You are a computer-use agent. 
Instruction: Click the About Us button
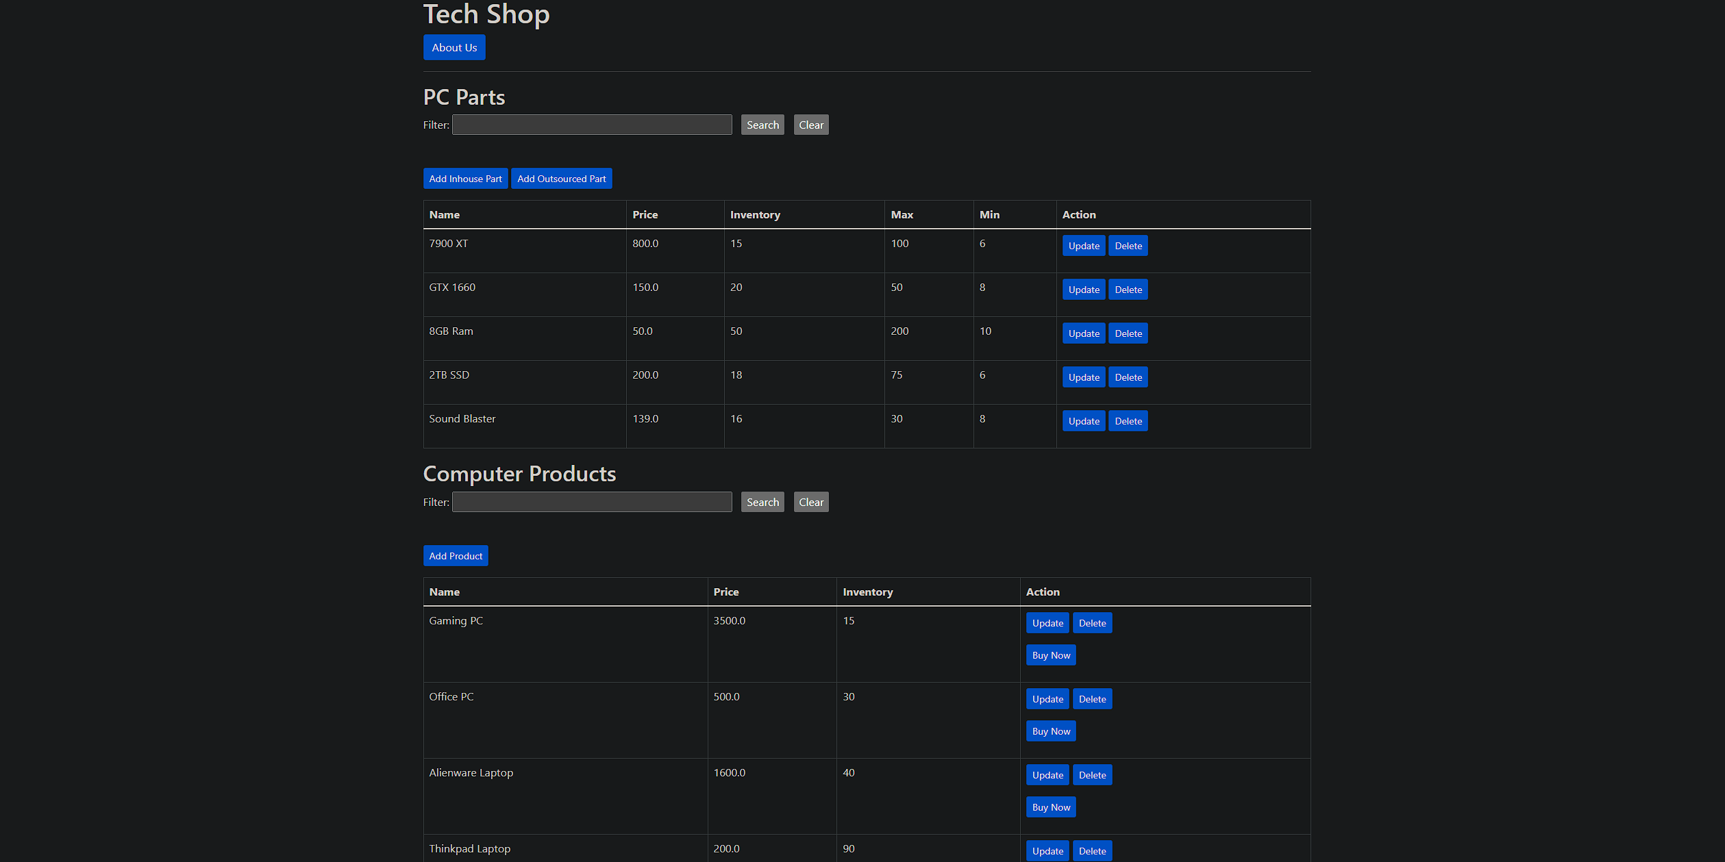pos(454,47)
